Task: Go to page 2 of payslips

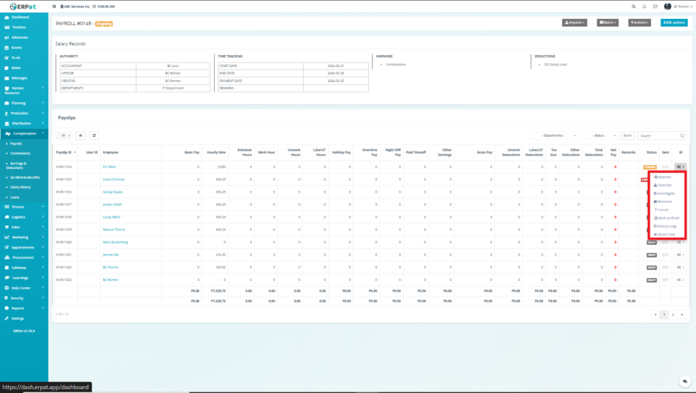Action: pos(673,315)
